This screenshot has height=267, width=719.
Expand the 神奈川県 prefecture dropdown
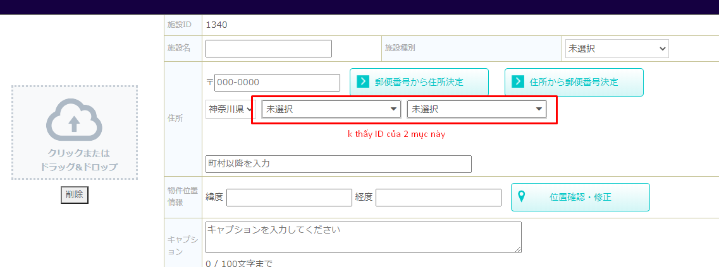click(230, 109)
